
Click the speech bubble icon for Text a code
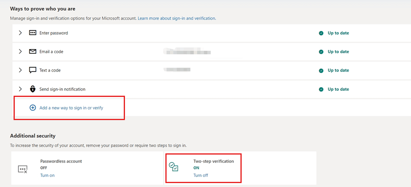click(32, 70)
